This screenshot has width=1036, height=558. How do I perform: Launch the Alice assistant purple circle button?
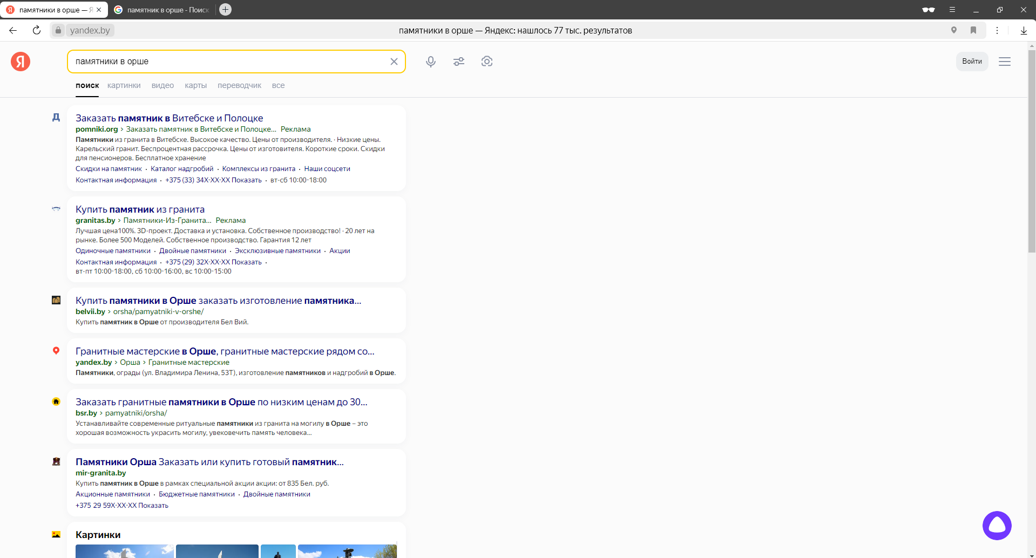pos(997,526)
